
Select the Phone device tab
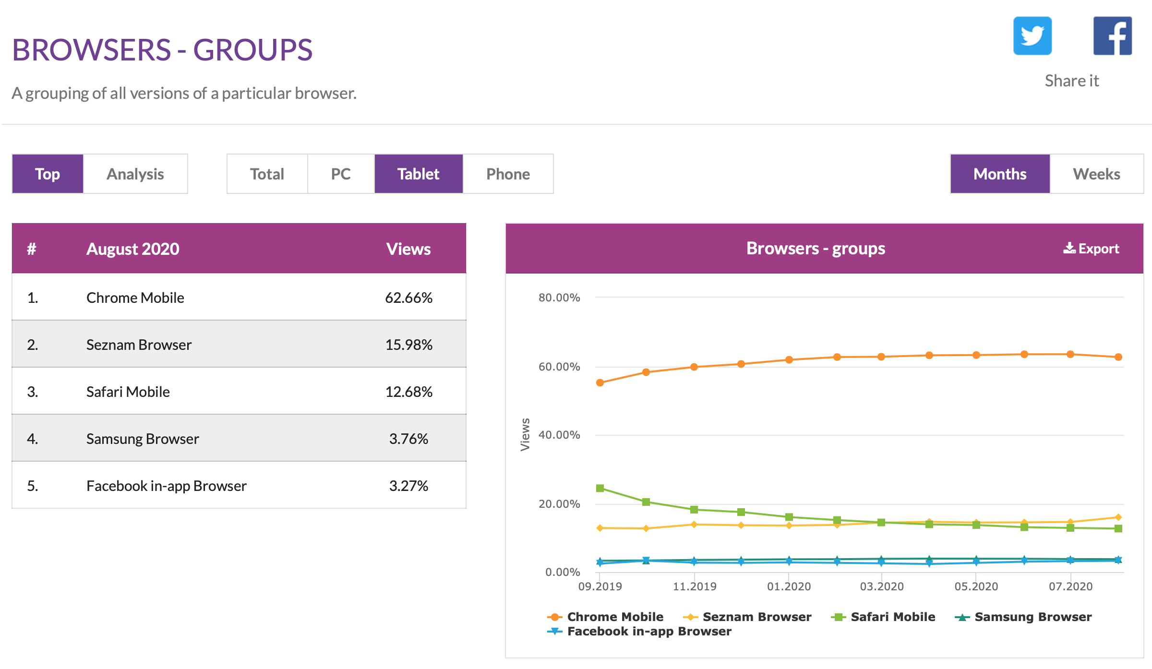508,174
